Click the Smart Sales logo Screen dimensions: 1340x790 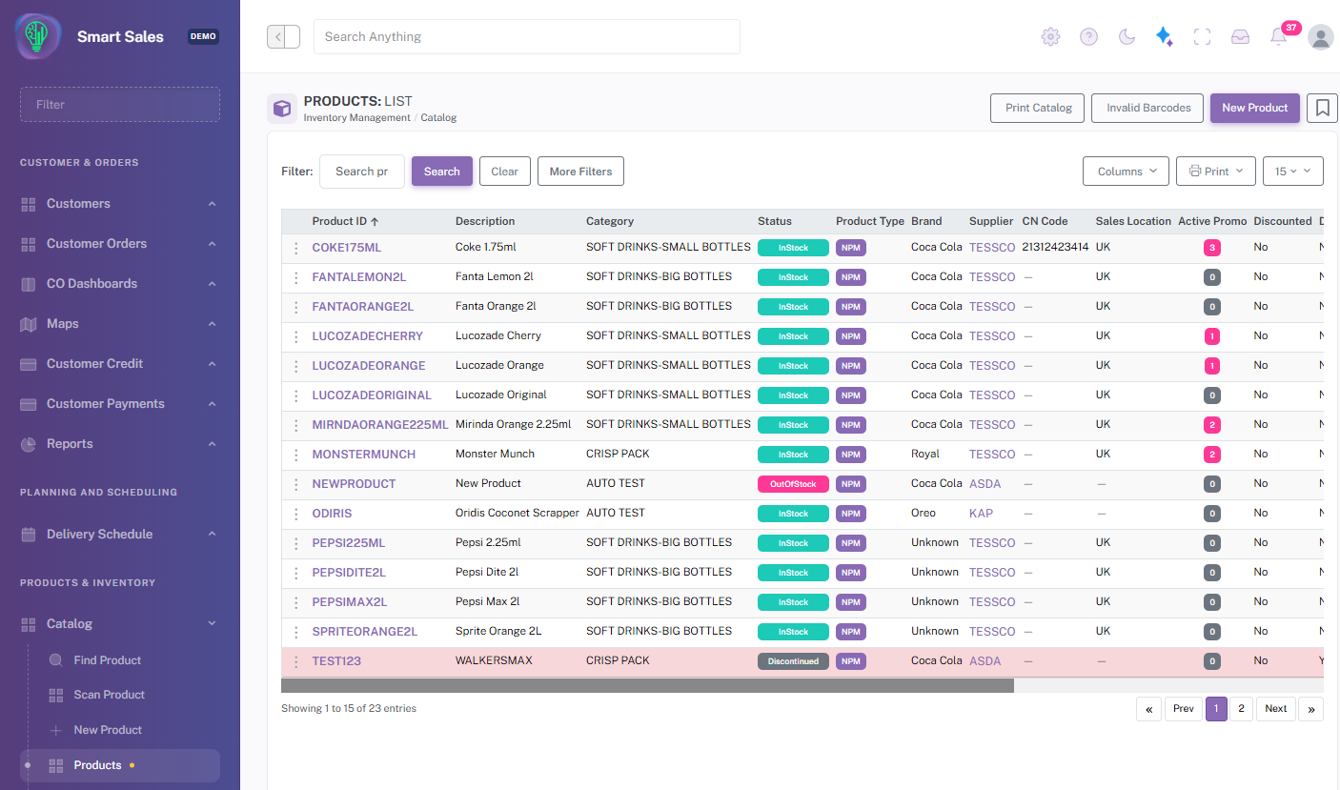[38, 36]
